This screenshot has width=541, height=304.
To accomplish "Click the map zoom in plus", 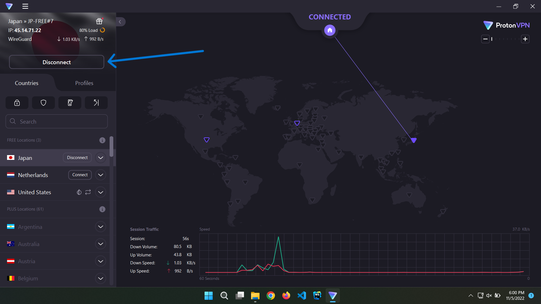I will point(525,39).
